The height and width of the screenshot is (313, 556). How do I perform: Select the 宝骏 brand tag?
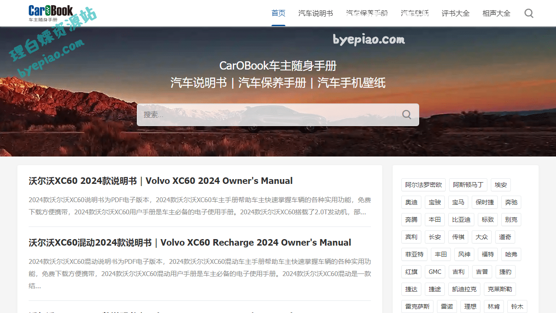(435, 202)
